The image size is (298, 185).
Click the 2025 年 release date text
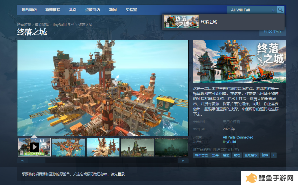click(229, 129)
